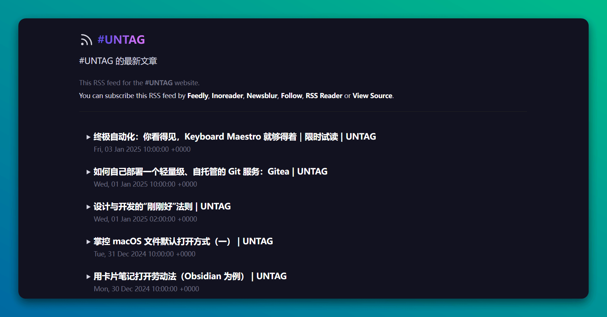Expand the macOS 文件默认打开方式 article triangle
This screenshot has height=317, width=607.
pyautogui.click(x=88, y=242)
